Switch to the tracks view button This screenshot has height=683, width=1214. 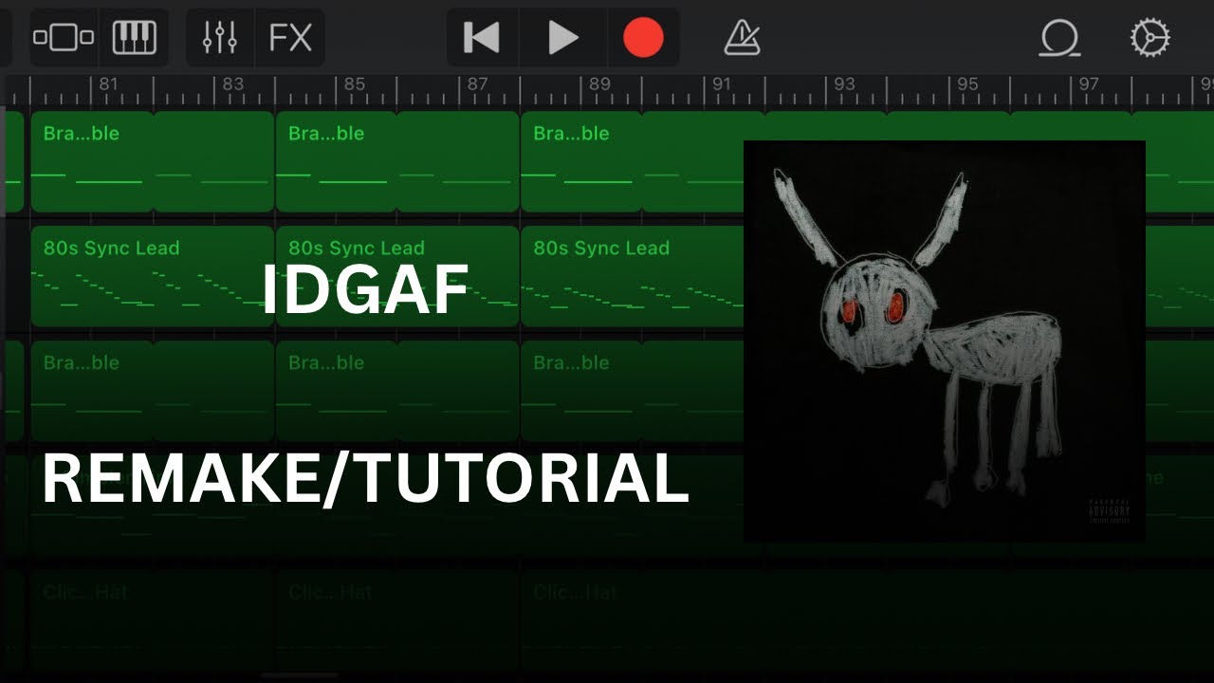(x=64, y=38)
